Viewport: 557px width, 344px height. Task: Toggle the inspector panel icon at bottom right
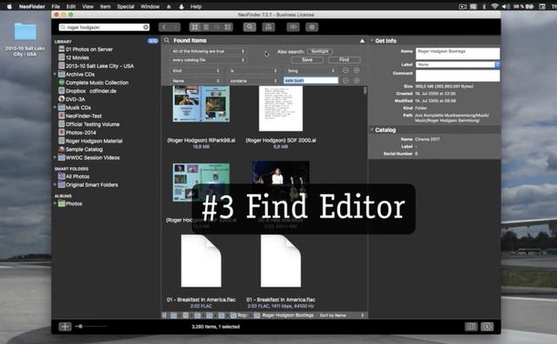tap(487, 327)
